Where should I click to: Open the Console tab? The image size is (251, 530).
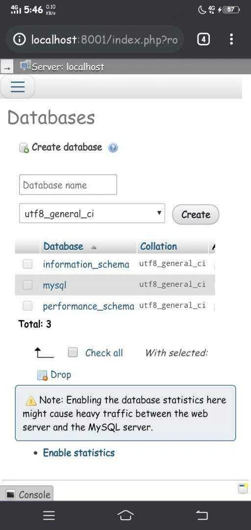(26, 495)
